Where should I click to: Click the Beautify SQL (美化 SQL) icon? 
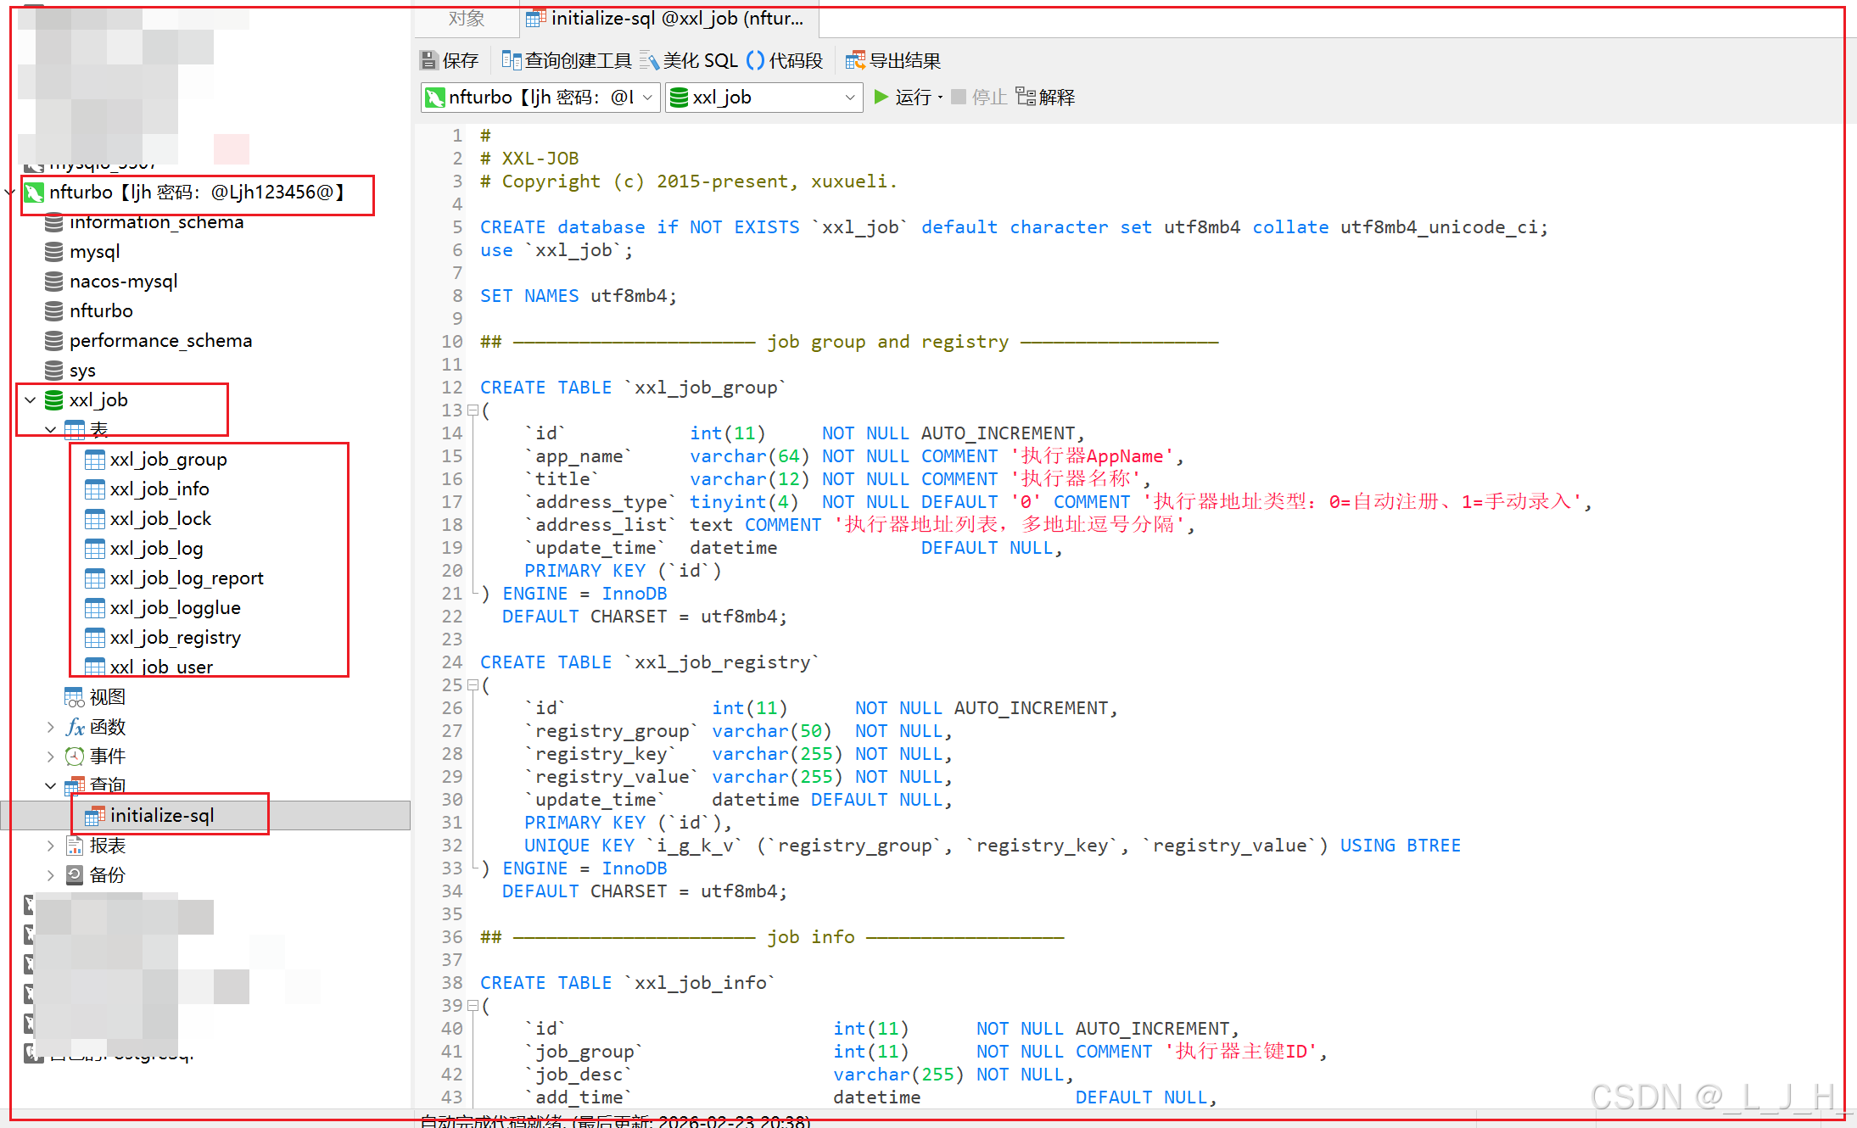tap(649, 60)
